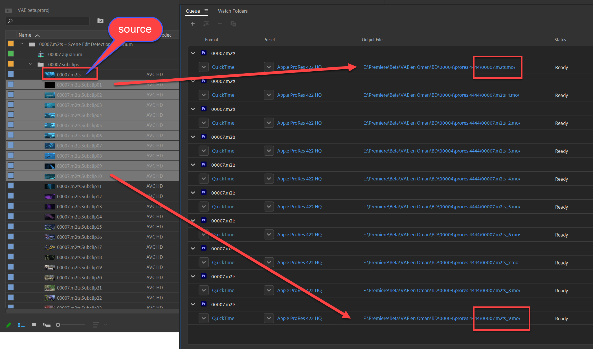Click the green writable pencil icon bottom left
Image resolution: width=593 pixels, height=349 pixels.
[8, 325]
